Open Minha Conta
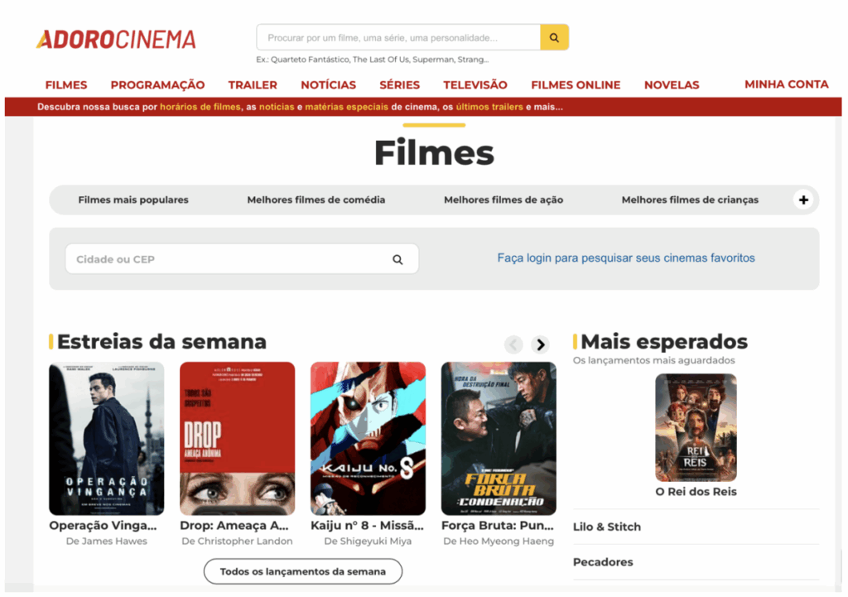This screenshot has width=848, height=597. click(787, 84)
